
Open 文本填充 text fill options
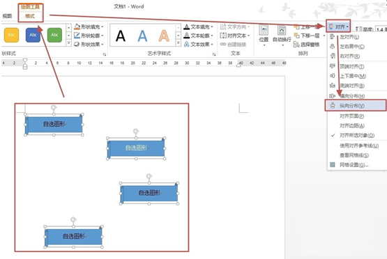pos(199,26)
